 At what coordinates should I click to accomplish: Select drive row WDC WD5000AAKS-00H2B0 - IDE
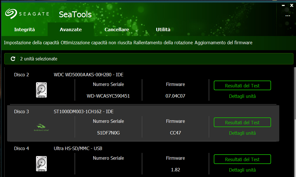tap(143, 86)
